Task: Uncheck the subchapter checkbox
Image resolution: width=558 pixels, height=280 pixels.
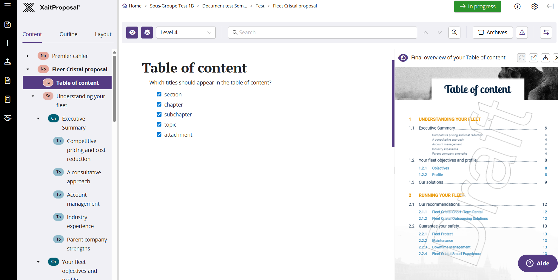Action: (x=159, y=114)
